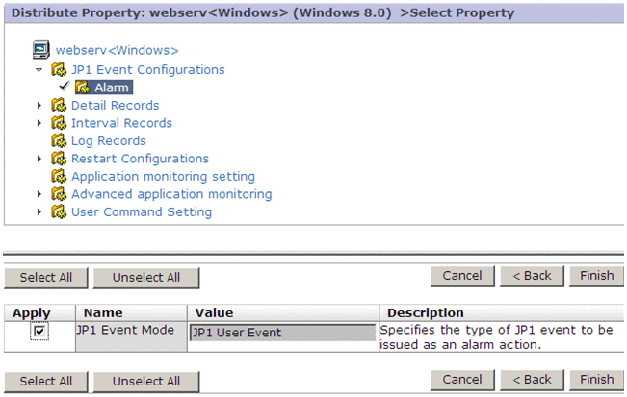Click the Restart Configurations folder icon

tap(60, 159)
